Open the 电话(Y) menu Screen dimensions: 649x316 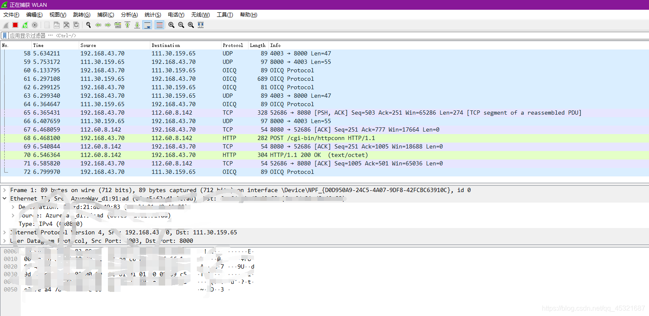coord(176,15)
